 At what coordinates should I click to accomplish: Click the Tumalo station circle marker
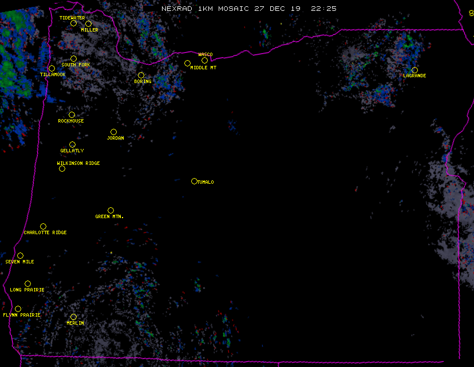pos(194,181)
